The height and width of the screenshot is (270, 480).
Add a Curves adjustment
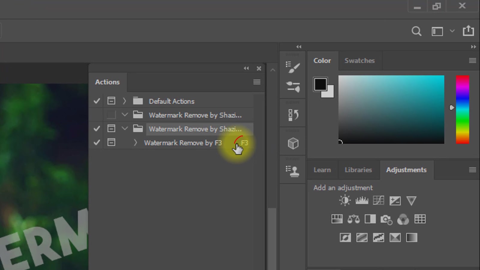(378, 200)
